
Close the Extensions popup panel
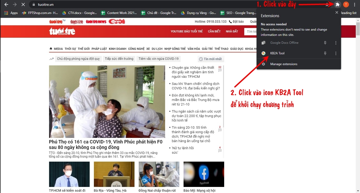tap(337, 12)
